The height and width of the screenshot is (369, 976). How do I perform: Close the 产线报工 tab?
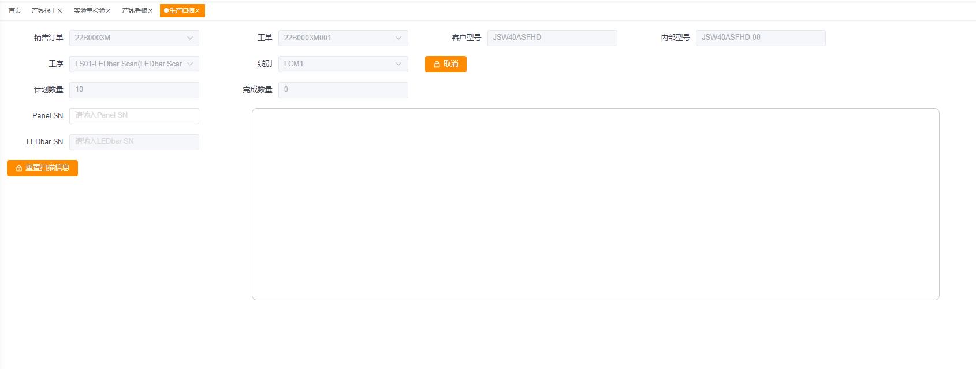click(x=59, y=11)
